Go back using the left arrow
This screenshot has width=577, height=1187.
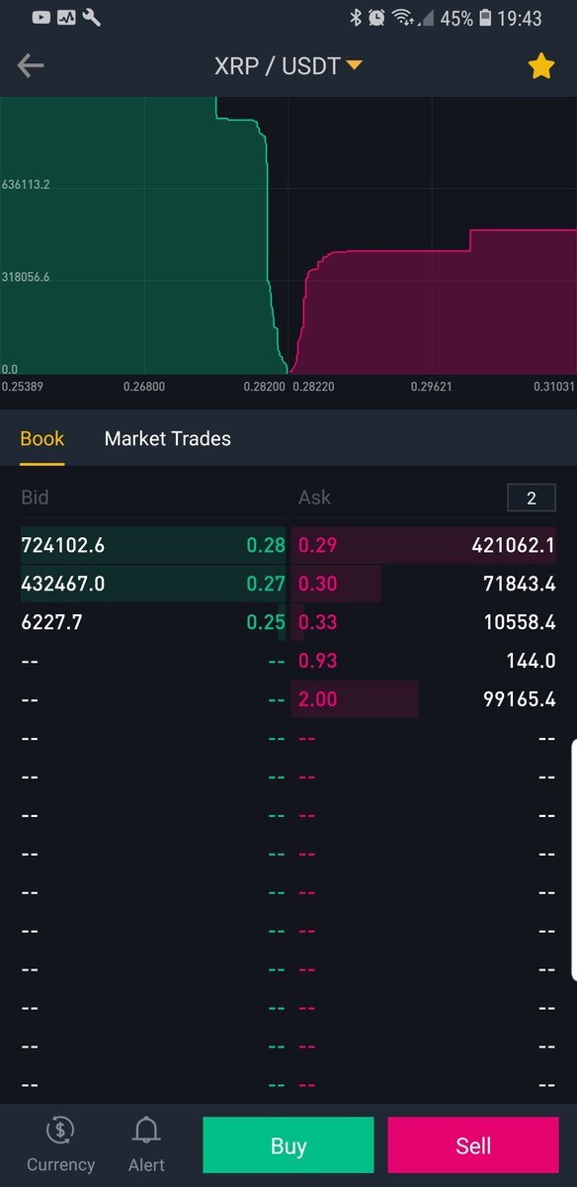(x=31, y=66)
